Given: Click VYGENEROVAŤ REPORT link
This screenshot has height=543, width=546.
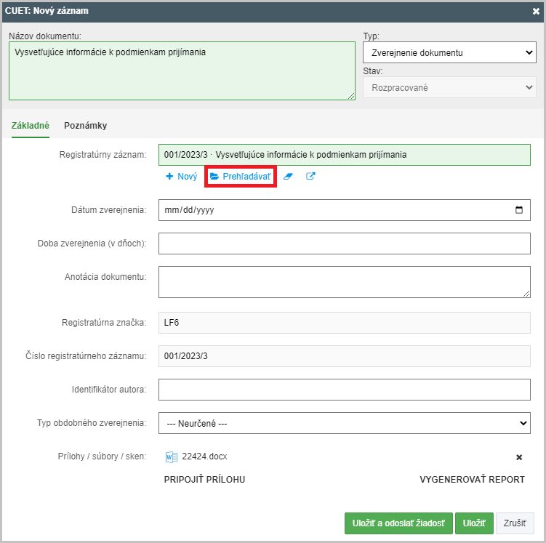Looking at the screenshot, I should tap(472, 480).
